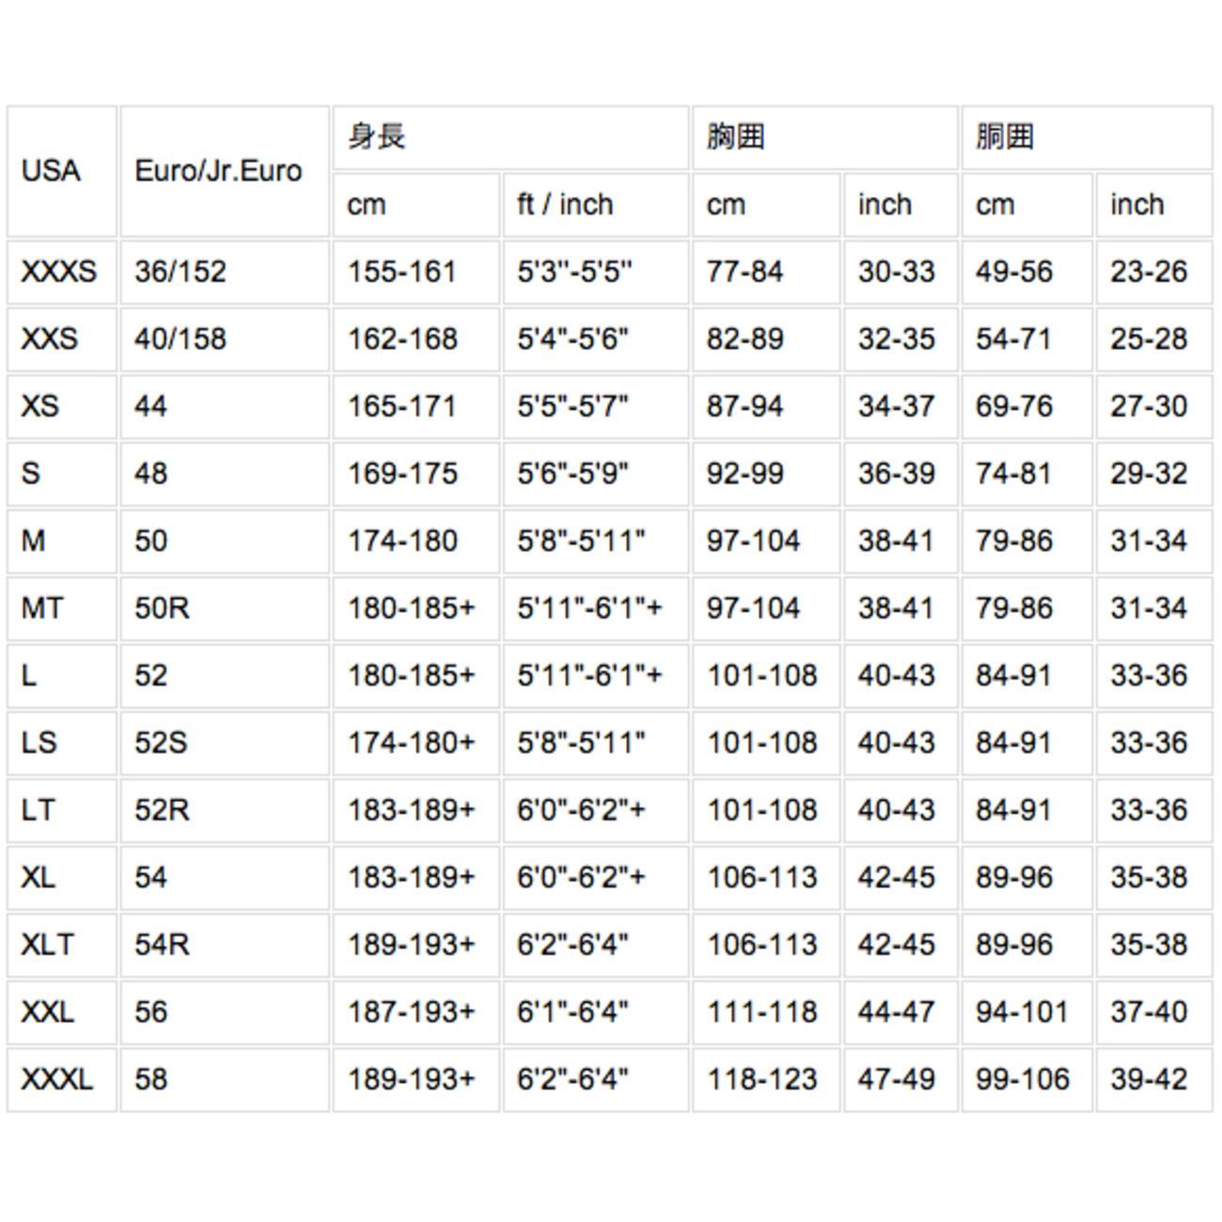
Task: Click the MT size row label
Action: pyautogui.click(x=42, y=608)
